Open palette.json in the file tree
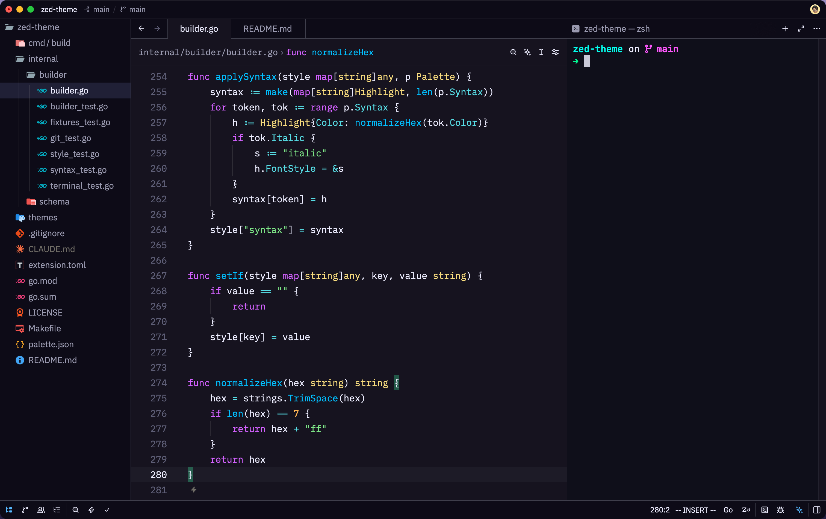 (x=65, y=344)
